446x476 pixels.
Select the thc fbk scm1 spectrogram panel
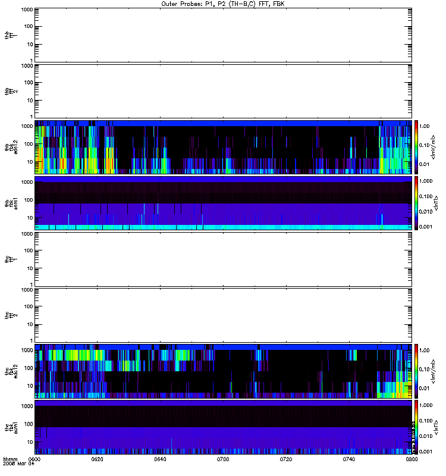(x=224, y=427)
